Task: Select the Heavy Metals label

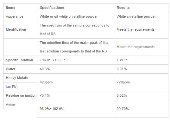Action: tap(17, 78)
